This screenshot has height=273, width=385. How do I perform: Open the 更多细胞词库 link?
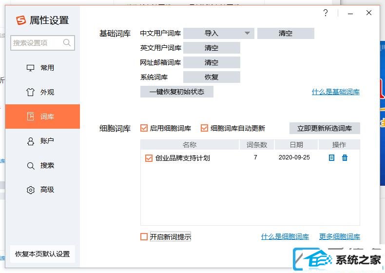tap(340, 236)
